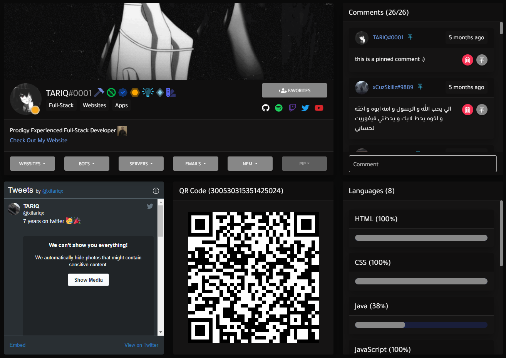506x358 pixels.
Task: Expand the disabled PIP dropdown
Action: pos(304,163)
